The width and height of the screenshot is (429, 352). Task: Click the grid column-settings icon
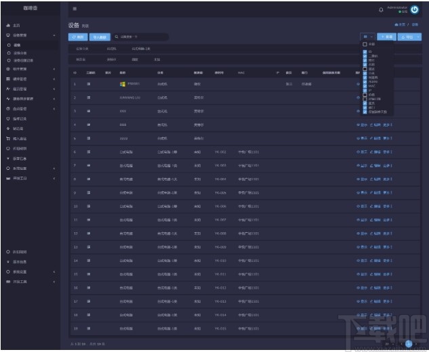click(x=365, y=37)
